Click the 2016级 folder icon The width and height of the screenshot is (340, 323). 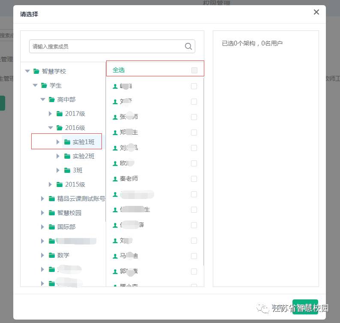pyautogui.click(x=60, y=128)
